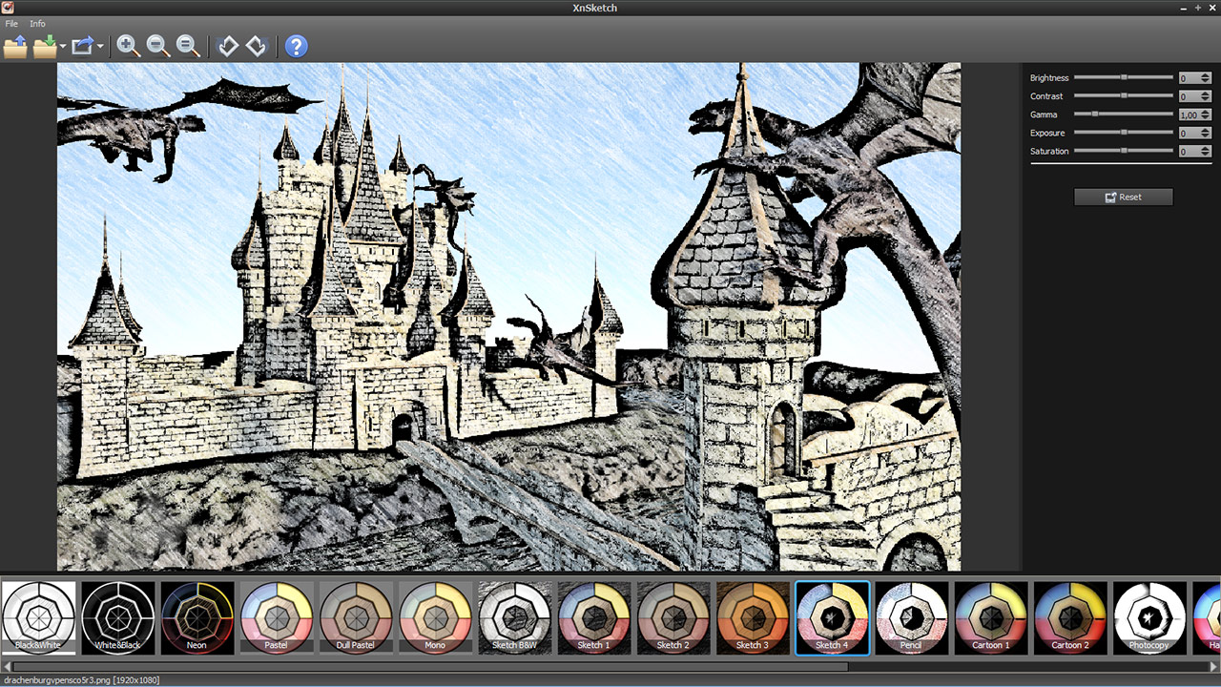Open an image with the folder-up icon
The image size is (1221, 687).
click(15, 46)
